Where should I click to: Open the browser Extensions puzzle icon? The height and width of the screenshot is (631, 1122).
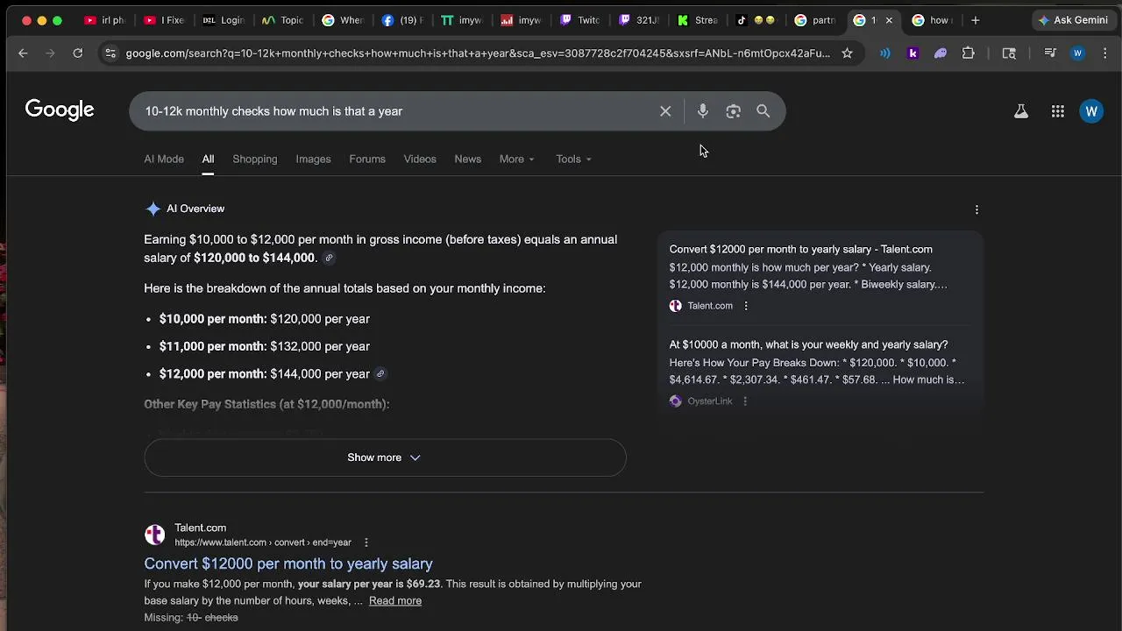click(x=969, y=53)
